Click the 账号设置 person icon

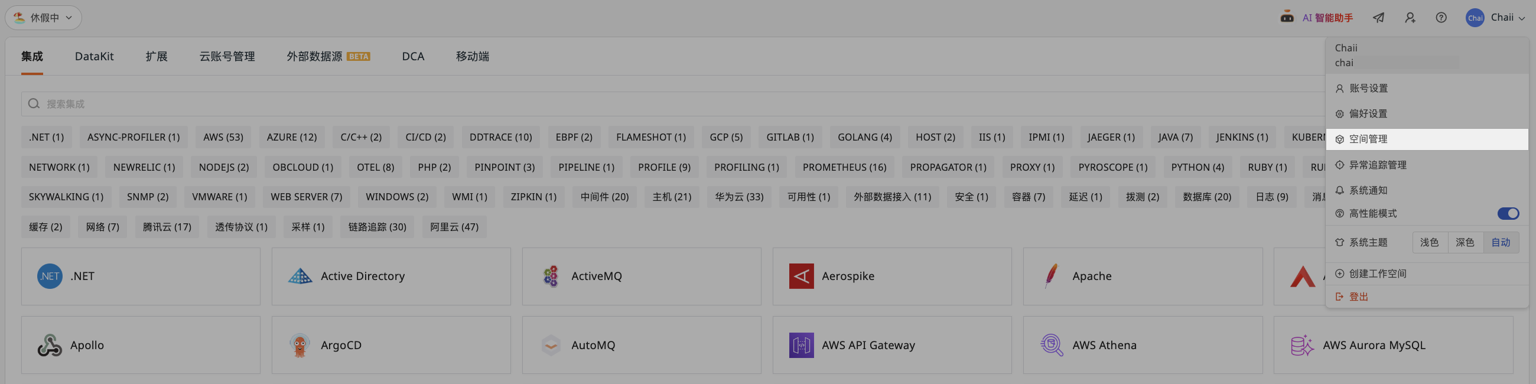tap(1339, 88)
